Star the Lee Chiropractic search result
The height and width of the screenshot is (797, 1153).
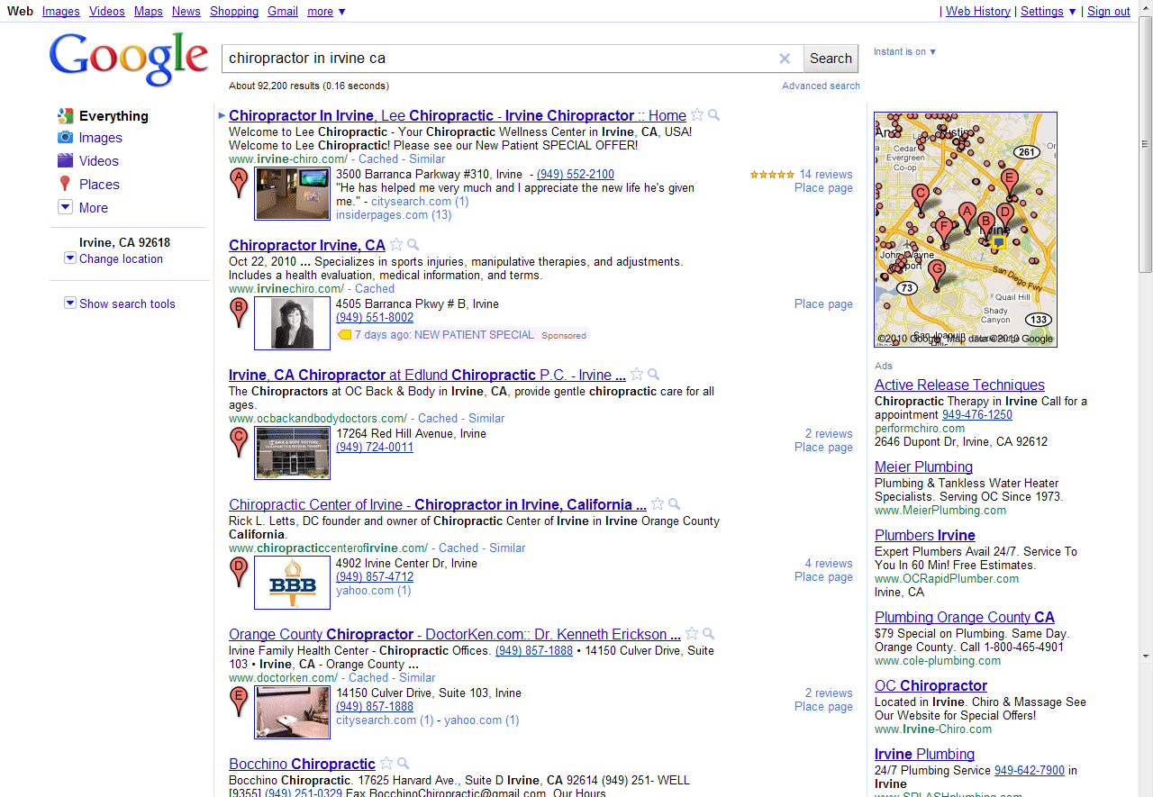point(696,115)
